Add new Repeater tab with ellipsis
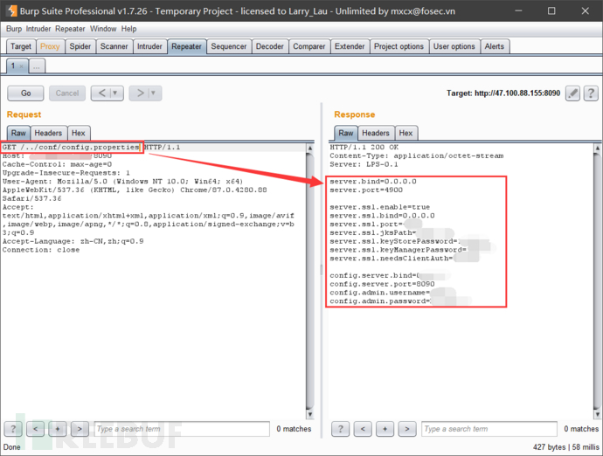The height and width of the screenshot is (456, 603). click(37, 66)
